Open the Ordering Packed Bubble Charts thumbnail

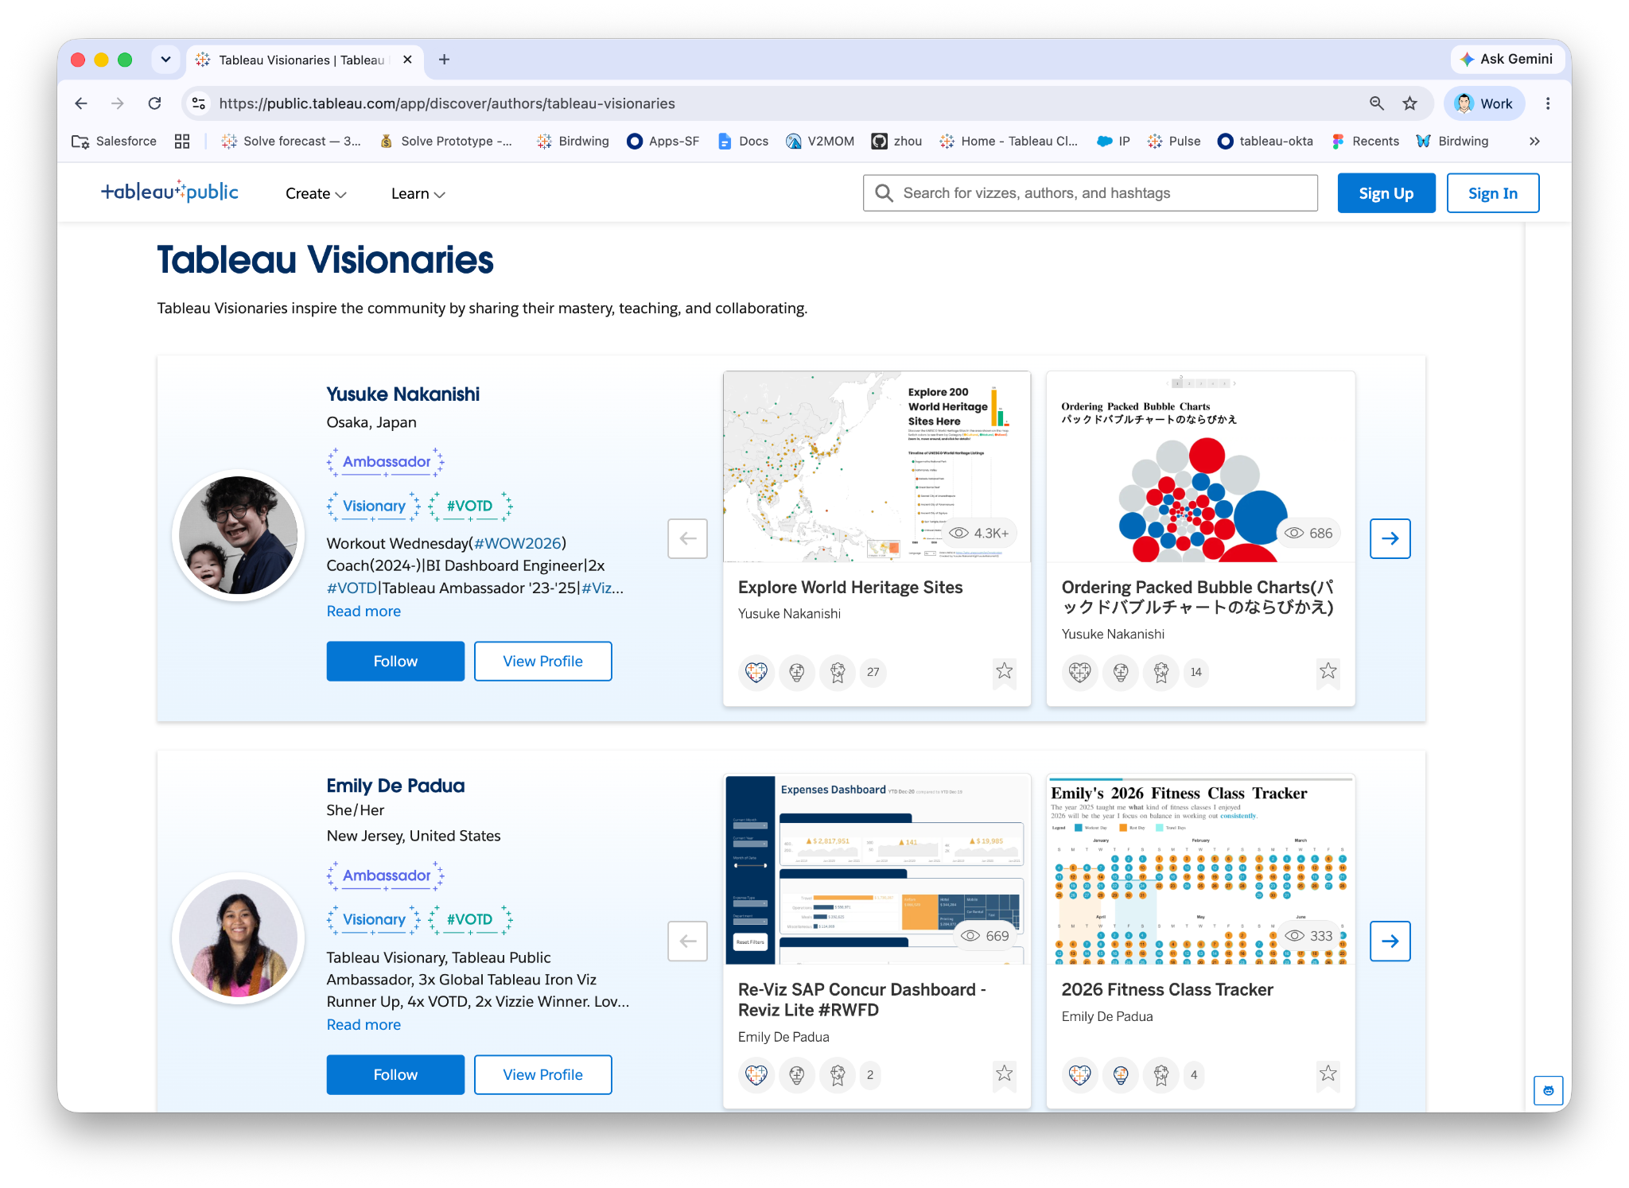click(1200, 467)
